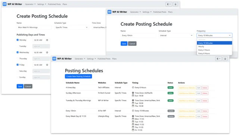Click calendar icon beside Tue: 10:30
Screen dimensions: 239x135
pos(133,103)
